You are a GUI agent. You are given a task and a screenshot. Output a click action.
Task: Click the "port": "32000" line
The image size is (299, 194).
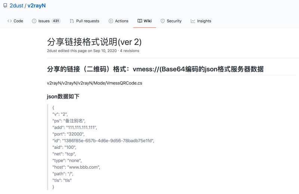pyautogui.click(x=68, y=134)
